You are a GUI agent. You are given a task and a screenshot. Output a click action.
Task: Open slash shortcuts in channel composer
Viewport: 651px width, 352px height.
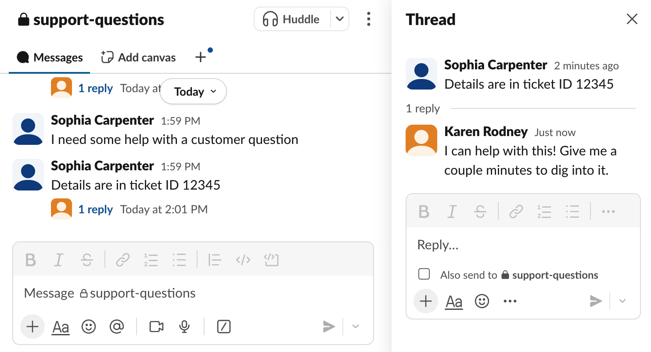(224, 327)
